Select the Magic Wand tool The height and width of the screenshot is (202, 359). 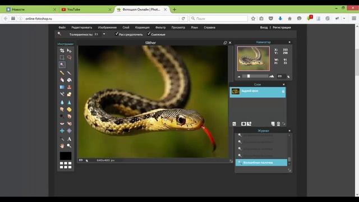pyautogui.click(x=62, y=65)
